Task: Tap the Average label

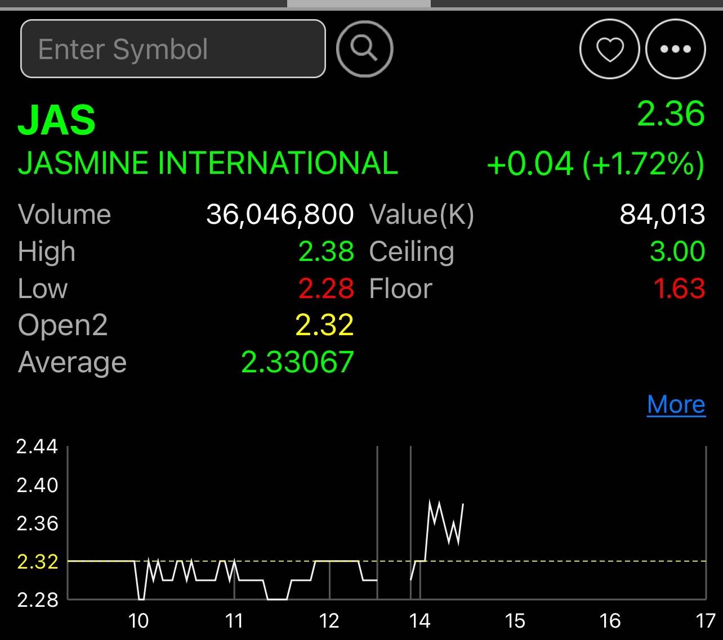Action: pyautogui.click(x=72, y=363)
